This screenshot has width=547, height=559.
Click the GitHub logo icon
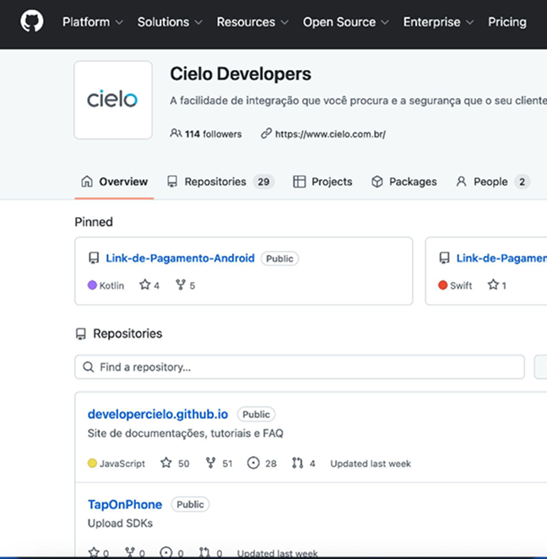31,22
